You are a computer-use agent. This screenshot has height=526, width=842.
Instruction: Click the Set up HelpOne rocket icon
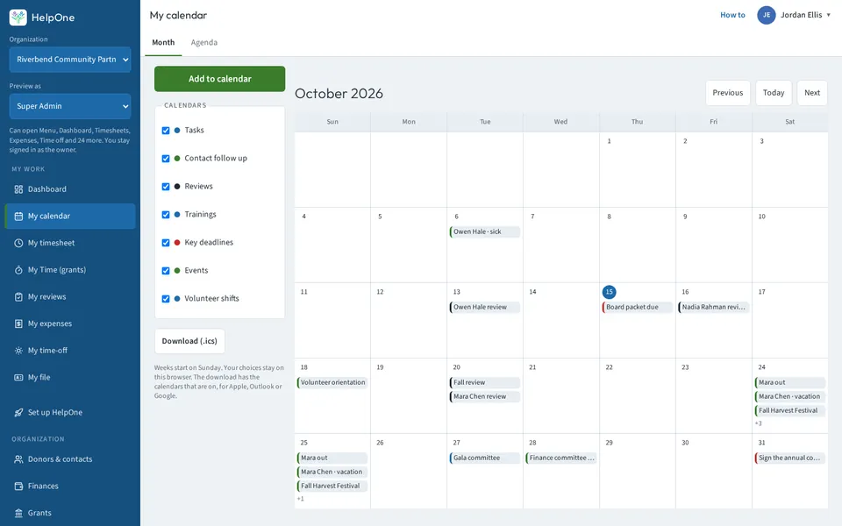click(x=18, y=412)
